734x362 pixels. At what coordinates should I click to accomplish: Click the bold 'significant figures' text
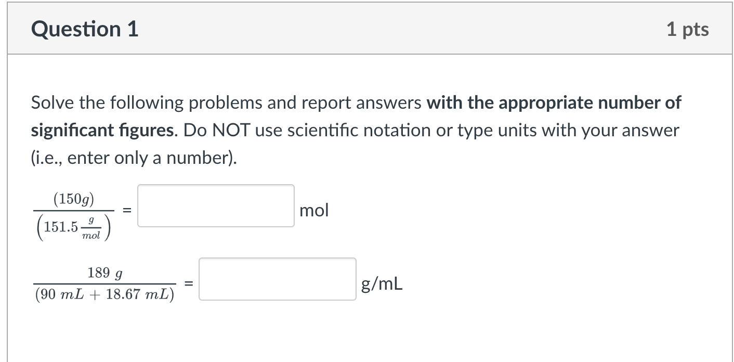pos(102,131)
